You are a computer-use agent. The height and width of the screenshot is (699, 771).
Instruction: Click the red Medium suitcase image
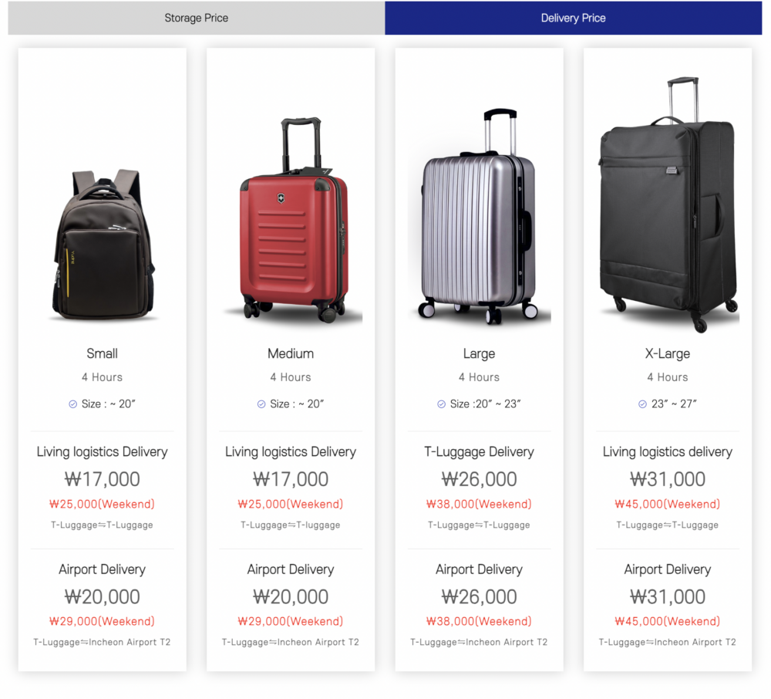pyautogui.click(x=292, y=221)
